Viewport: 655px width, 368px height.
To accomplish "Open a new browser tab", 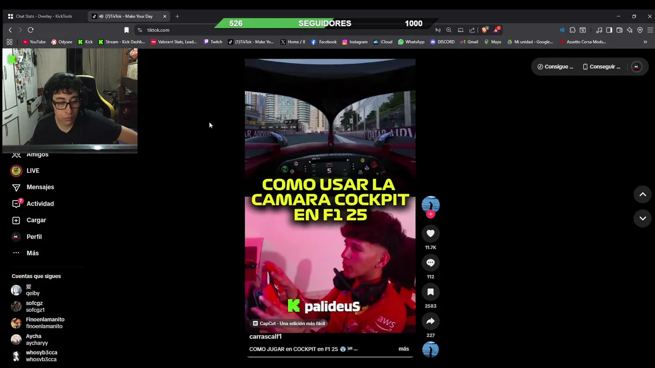I will [x=177, y=16].
